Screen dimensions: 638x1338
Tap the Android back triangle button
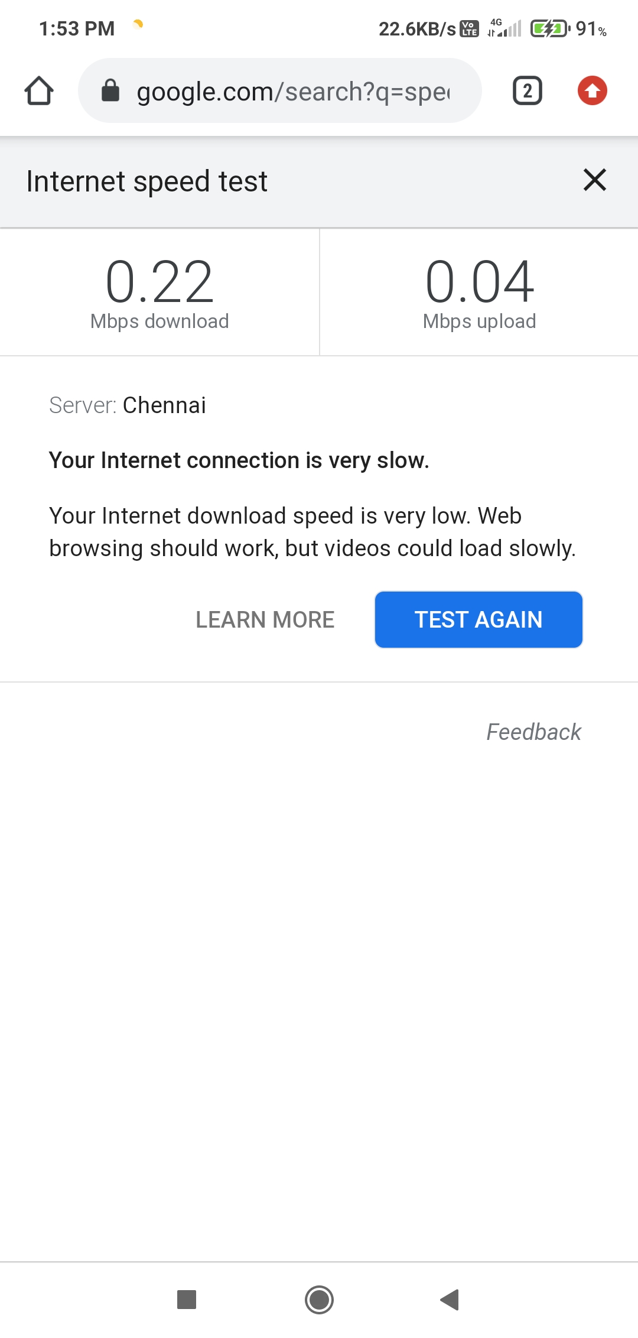450,1300
